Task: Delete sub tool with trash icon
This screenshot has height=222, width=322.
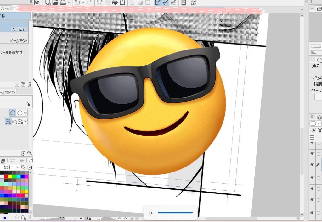Action: coord(30,84)
